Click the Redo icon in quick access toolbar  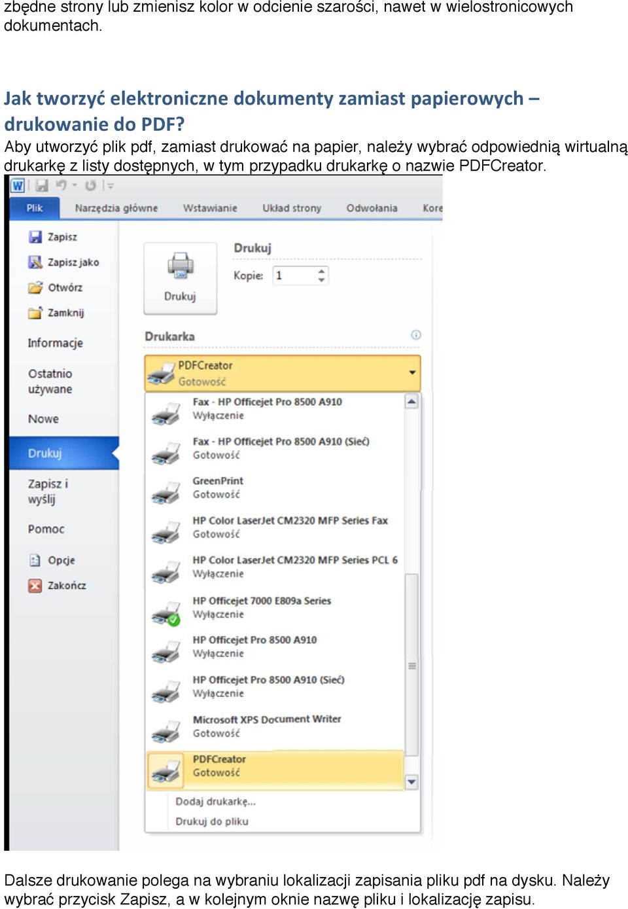click(90, 186)
